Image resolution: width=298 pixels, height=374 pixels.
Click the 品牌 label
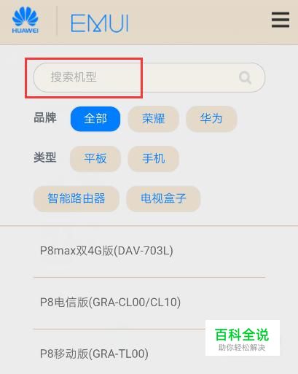point(45,118)
